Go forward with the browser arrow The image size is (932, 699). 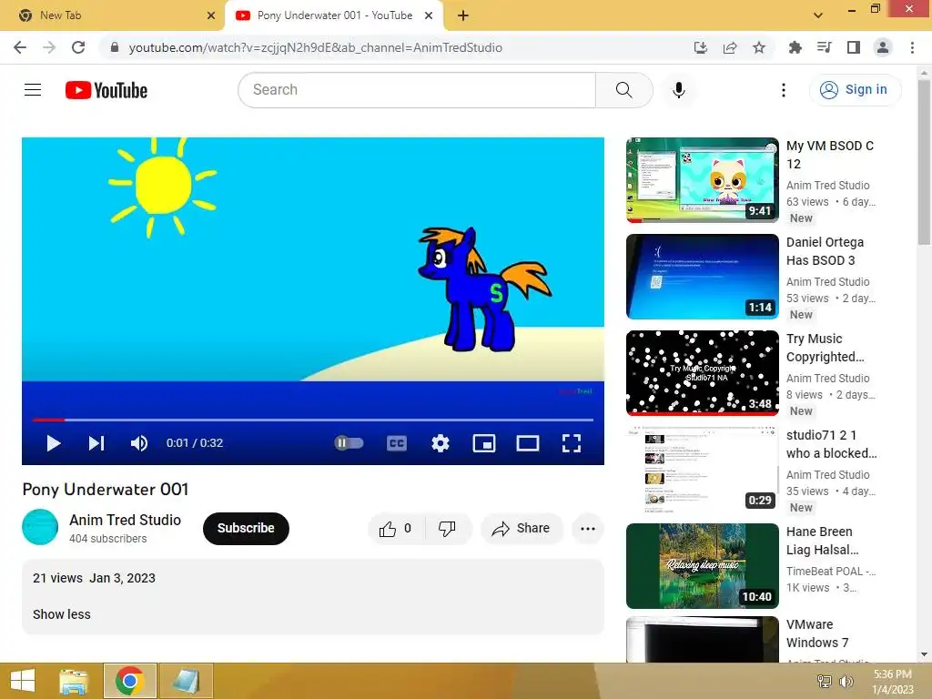pyautogui.click(x=49, y=47)
